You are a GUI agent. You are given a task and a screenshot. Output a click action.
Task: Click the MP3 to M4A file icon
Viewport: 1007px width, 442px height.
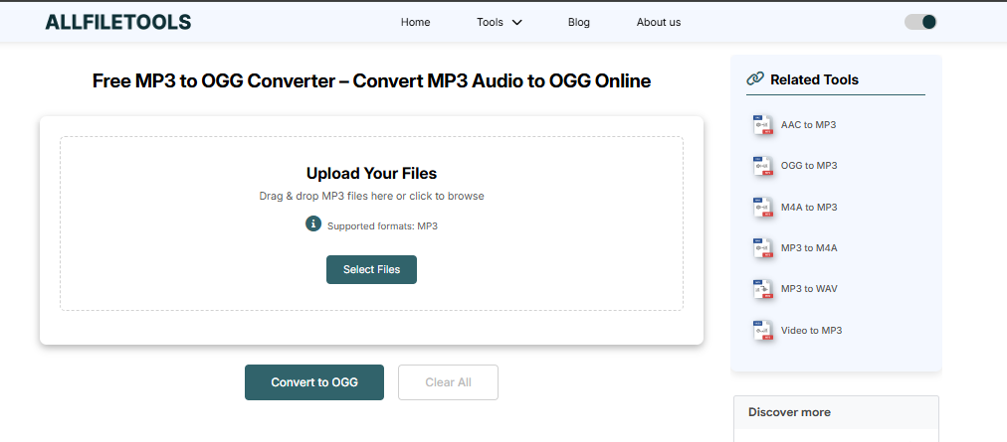[x=763, y=248]
